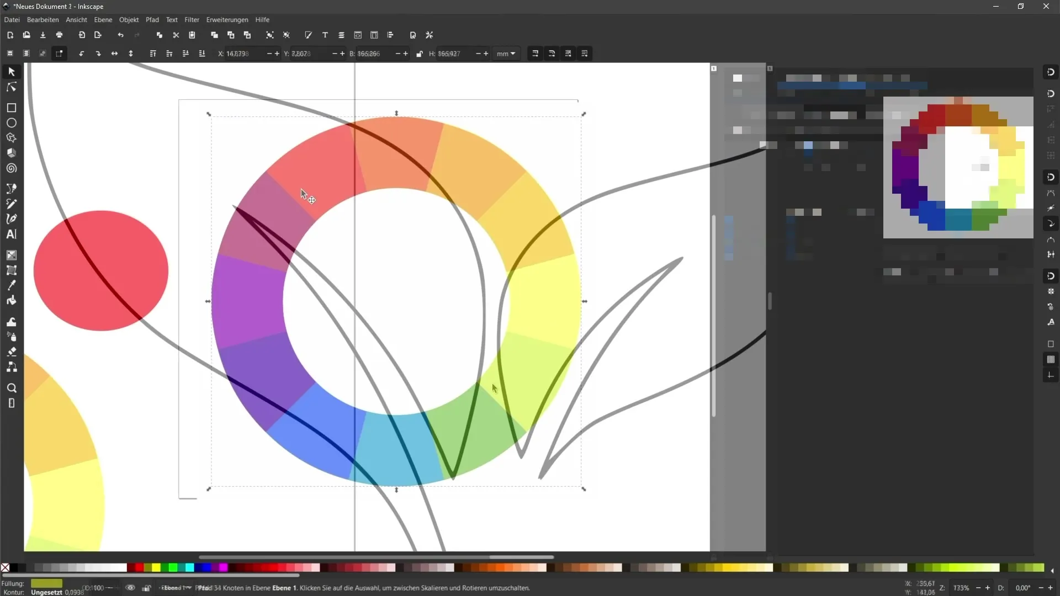Select the Mesh gradient tool
1060x596 pixels.
coord(12,270)
